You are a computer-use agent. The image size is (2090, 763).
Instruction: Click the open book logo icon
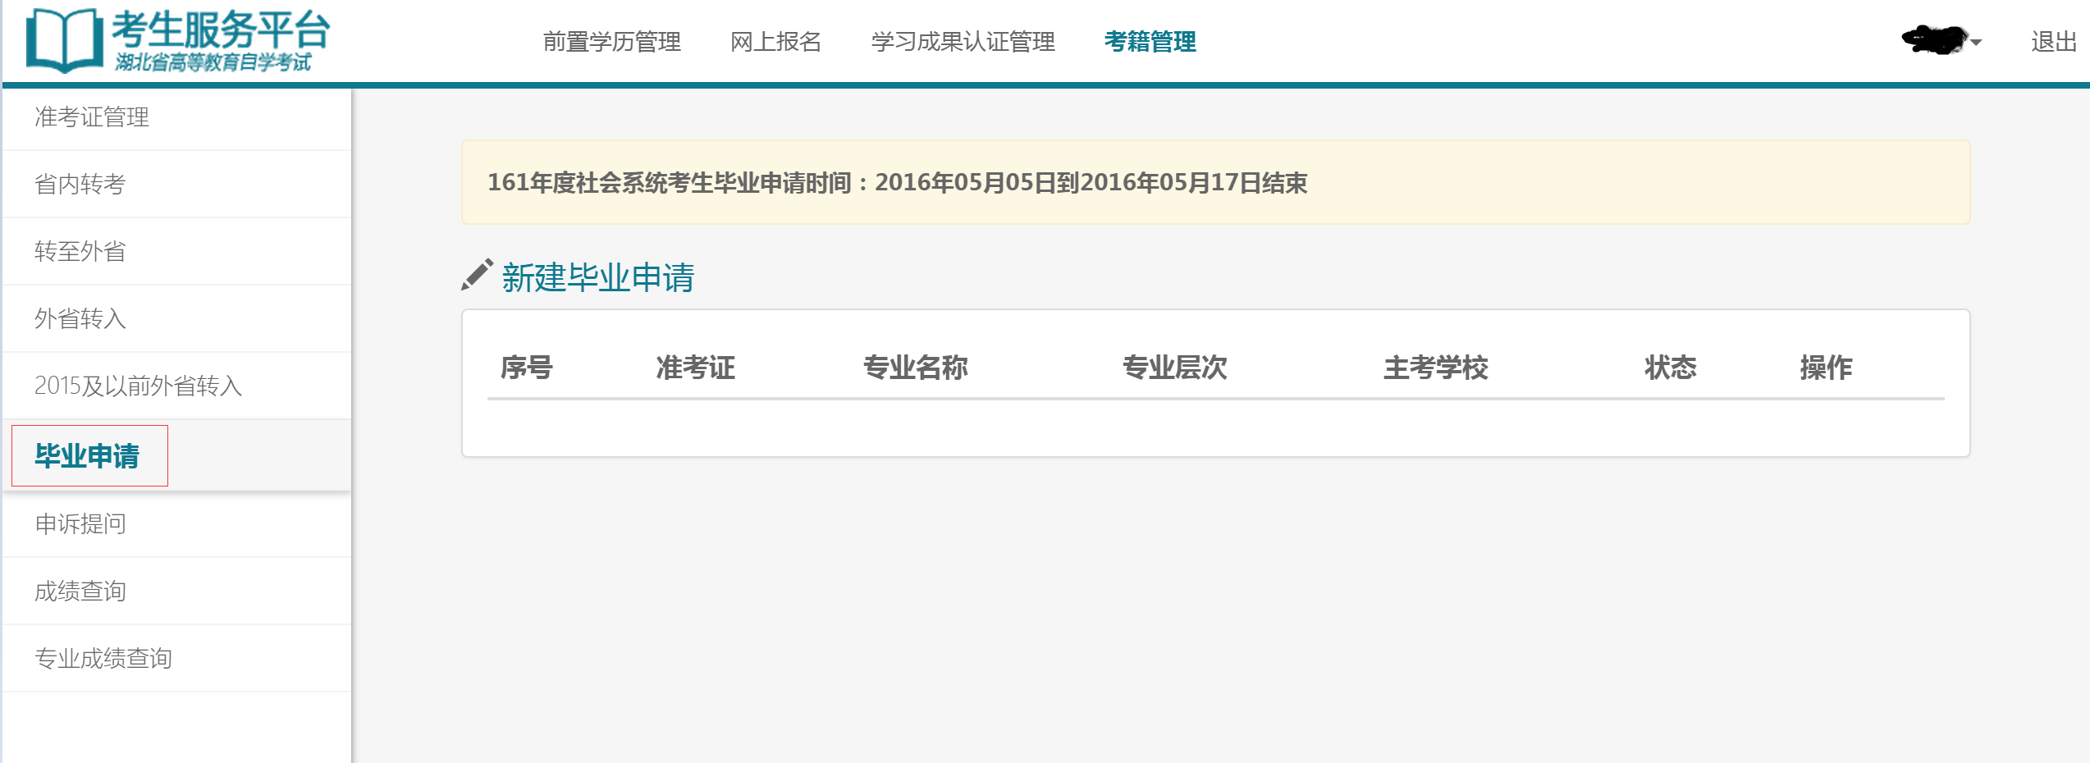tap(64, 41)
